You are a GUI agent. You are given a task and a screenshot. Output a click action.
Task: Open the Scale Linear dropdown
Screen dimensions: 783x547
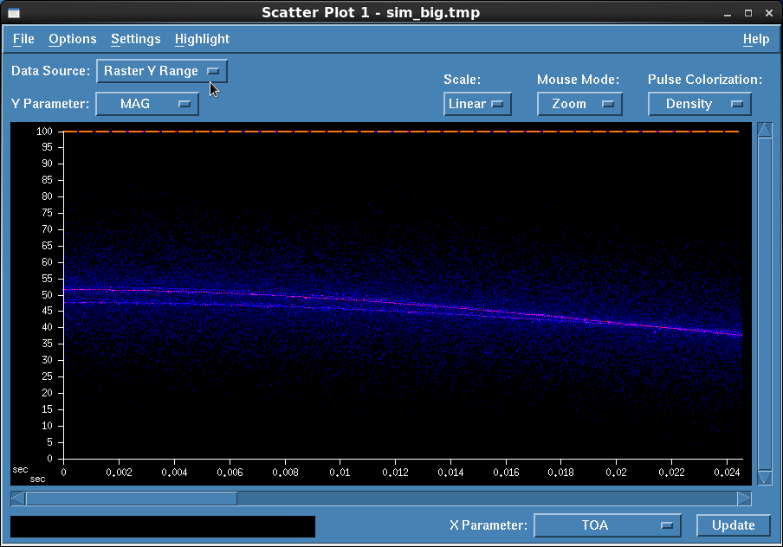pyautogui.click(x=477, y=104)
